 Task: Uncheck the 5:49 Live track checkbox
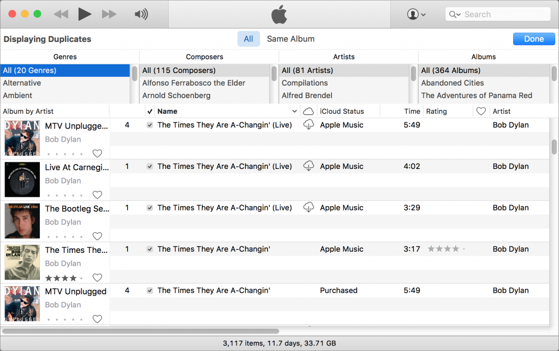(150, 125)
